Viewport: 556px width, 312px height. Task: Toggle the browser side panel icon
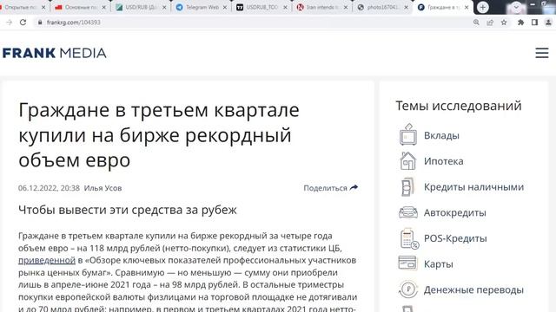coord(534,23)
